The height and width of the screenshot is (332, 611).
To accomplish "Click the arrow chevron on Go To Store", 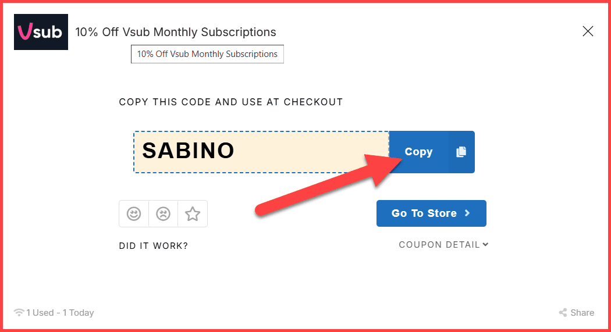I will pos(467,213).
